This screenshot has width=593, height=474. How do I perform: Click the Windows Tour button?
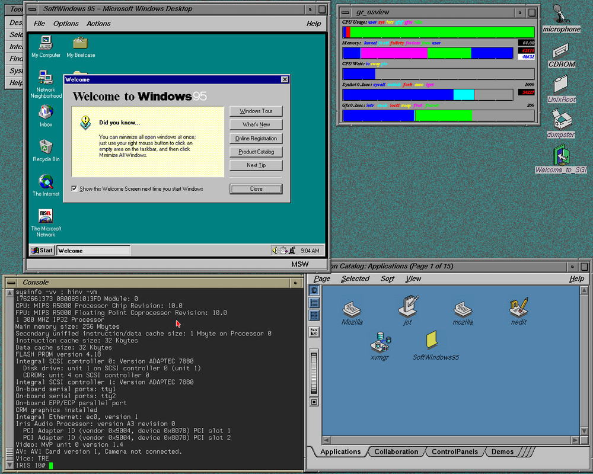pyautogui.click(x=256, y=111)
